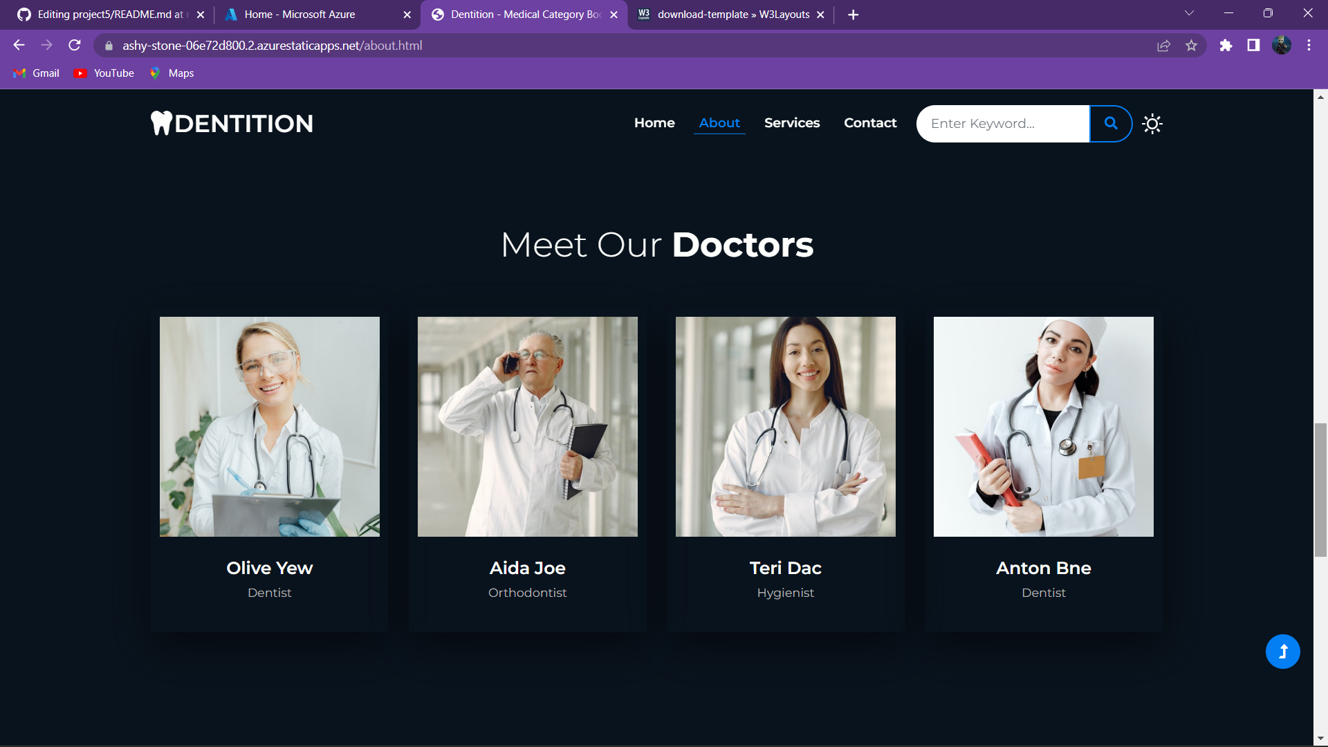This screenshot has width=1328, height=747.
Task: Click the Dentition tooth logo
Action: click(232, 123)
